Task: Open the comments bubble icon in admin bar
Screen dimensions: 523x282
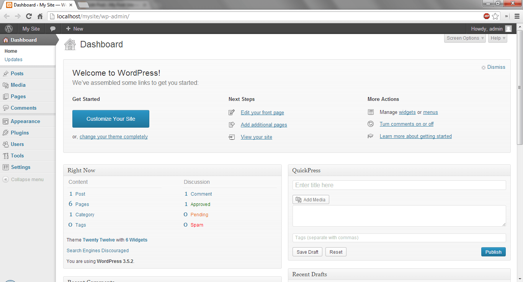Action: [53, 29]
